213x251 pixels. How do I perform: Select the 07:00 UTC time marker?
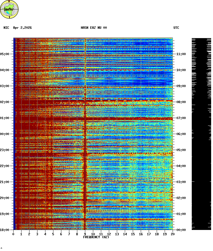[x=181, y=118]
